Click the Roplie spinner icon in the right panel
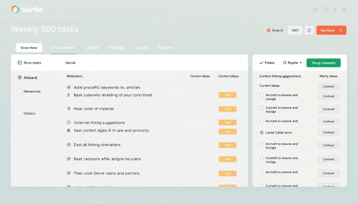Image resolution: width=358 pixels, height=204 pixels. (285, 63)
